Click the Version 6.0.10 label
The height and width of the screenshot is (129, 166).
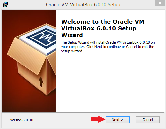click(x=21, y=120)
